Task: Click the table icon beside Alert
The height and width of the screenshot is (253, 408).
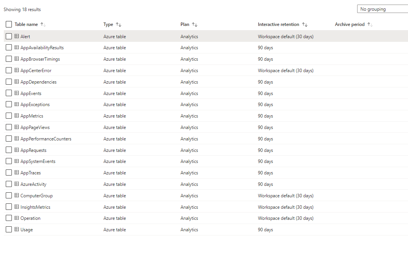Action: 17,36
